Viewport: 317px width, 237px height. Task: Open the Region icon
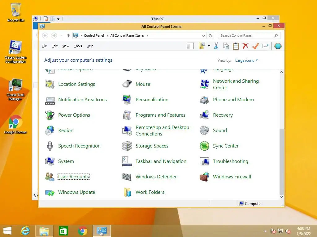tap(50, 131)
